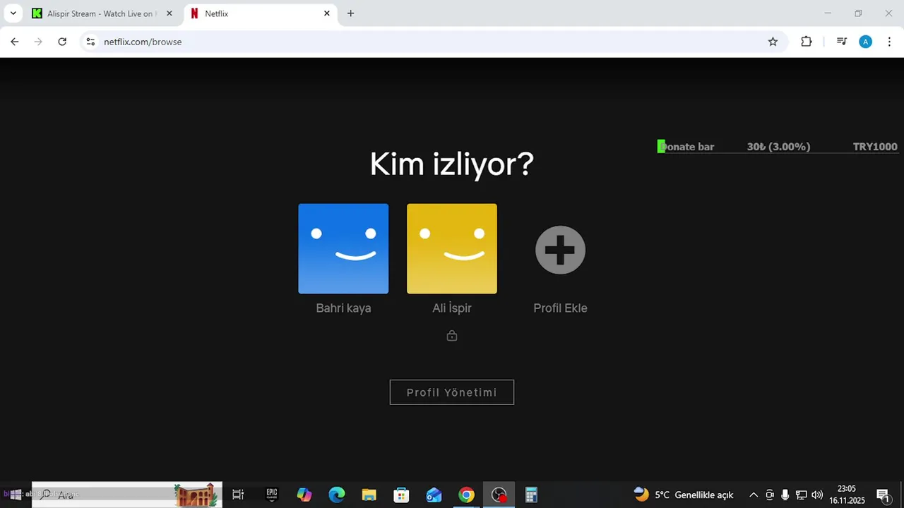Close the Netflix tab
Viewport: 904px width, 508px height.
point(327,13)
